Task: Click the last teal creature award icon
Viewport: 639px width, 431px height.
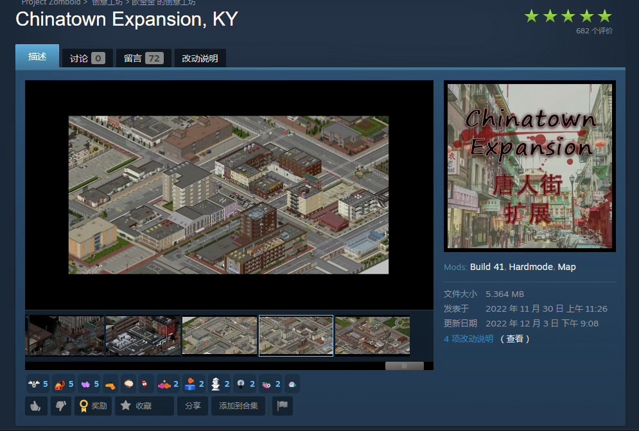Action: click(x=292, y=384)
